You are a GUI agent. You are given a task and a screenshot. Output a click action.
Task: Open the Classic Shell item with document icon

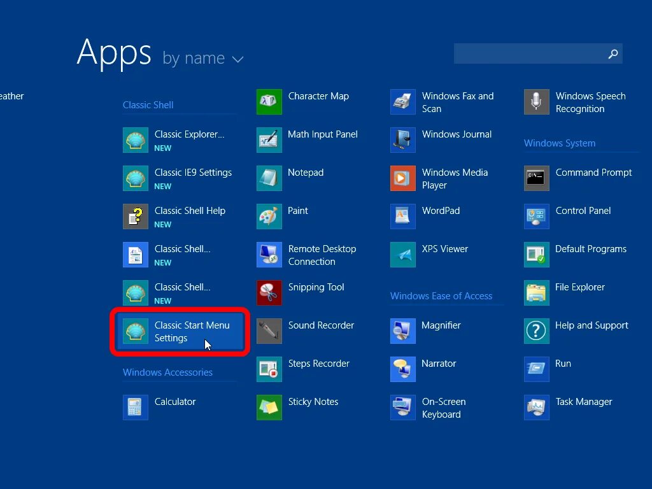(136, 255)
